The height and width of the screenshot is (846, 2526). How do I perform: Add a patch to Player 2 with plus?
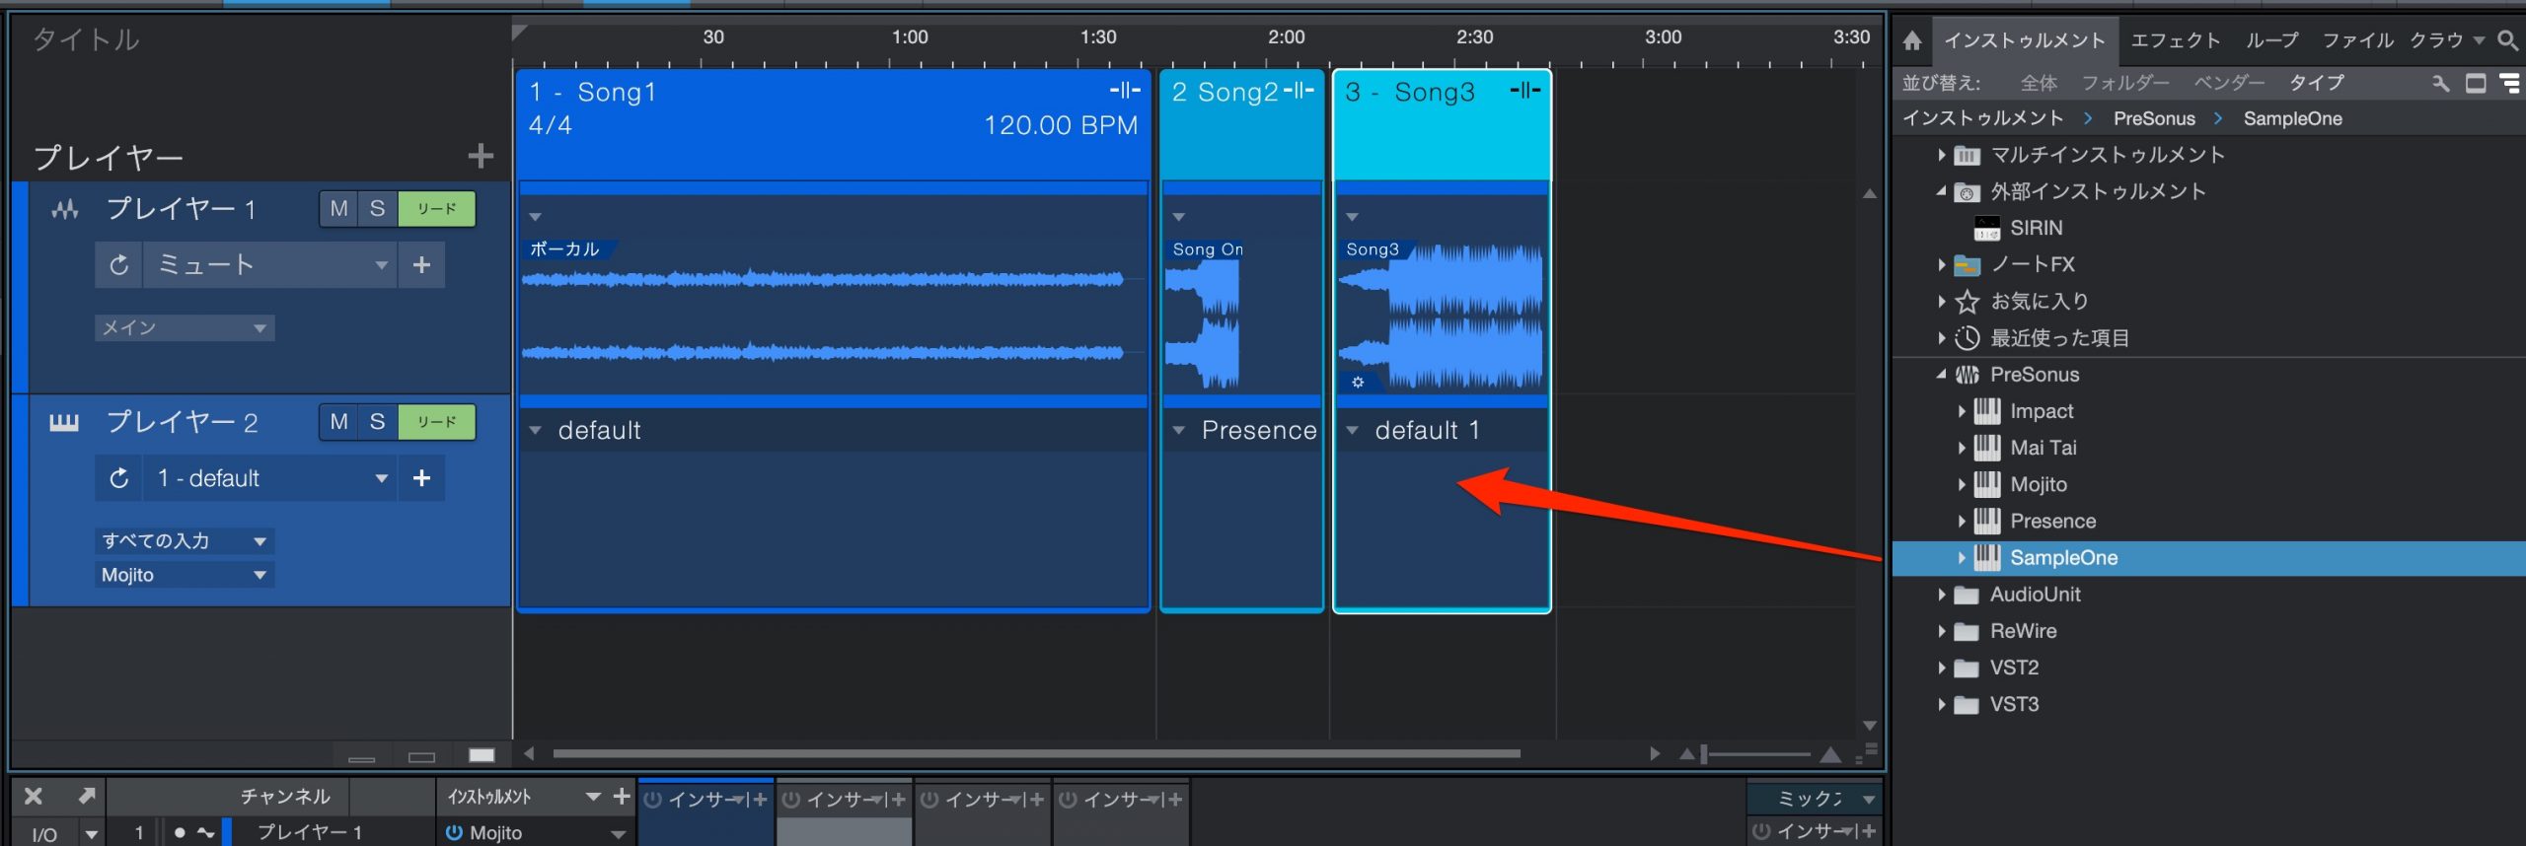(421, 478)
